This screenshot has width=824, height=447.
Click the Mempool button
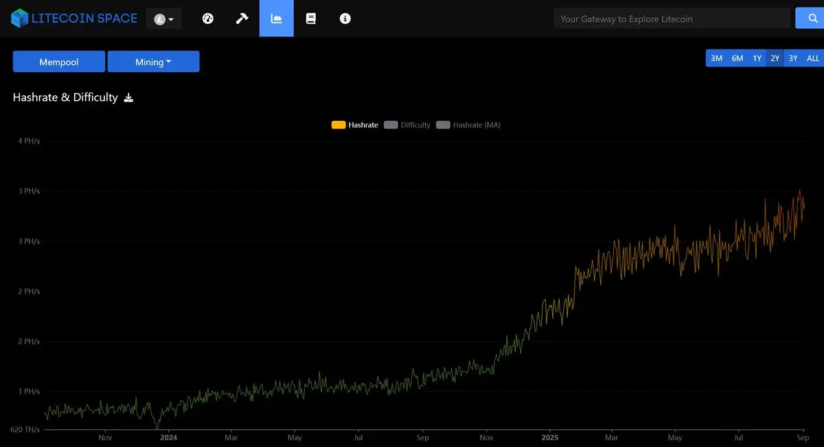point(59,62)
